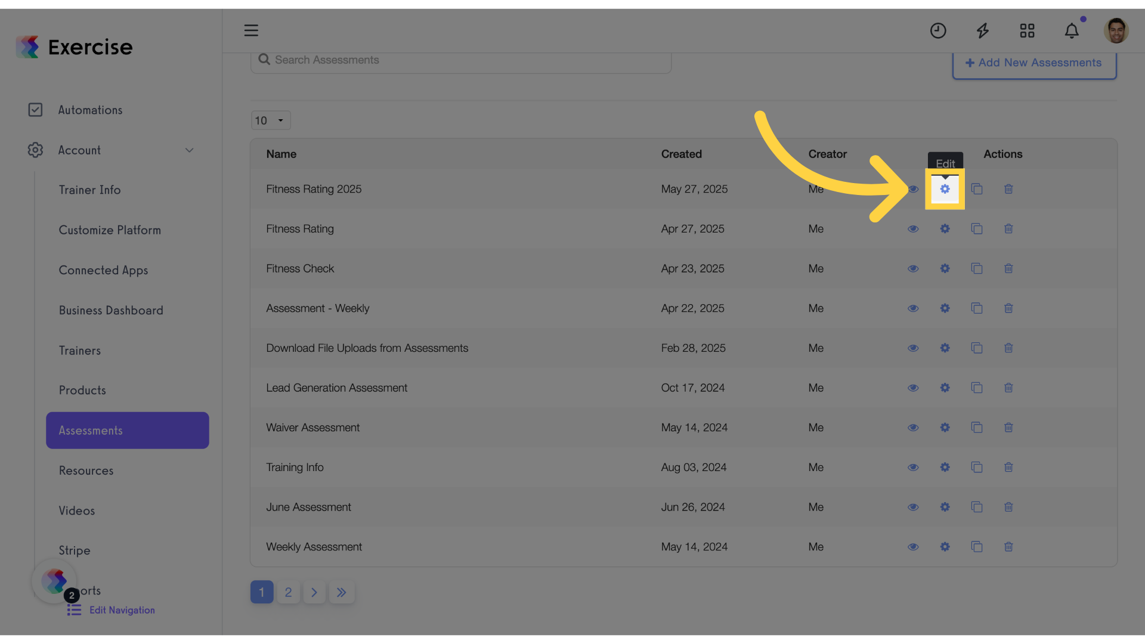This screenshot has width=1145, height=644.
Task: Open the user profile avatar
Action: coord(1116,30)
